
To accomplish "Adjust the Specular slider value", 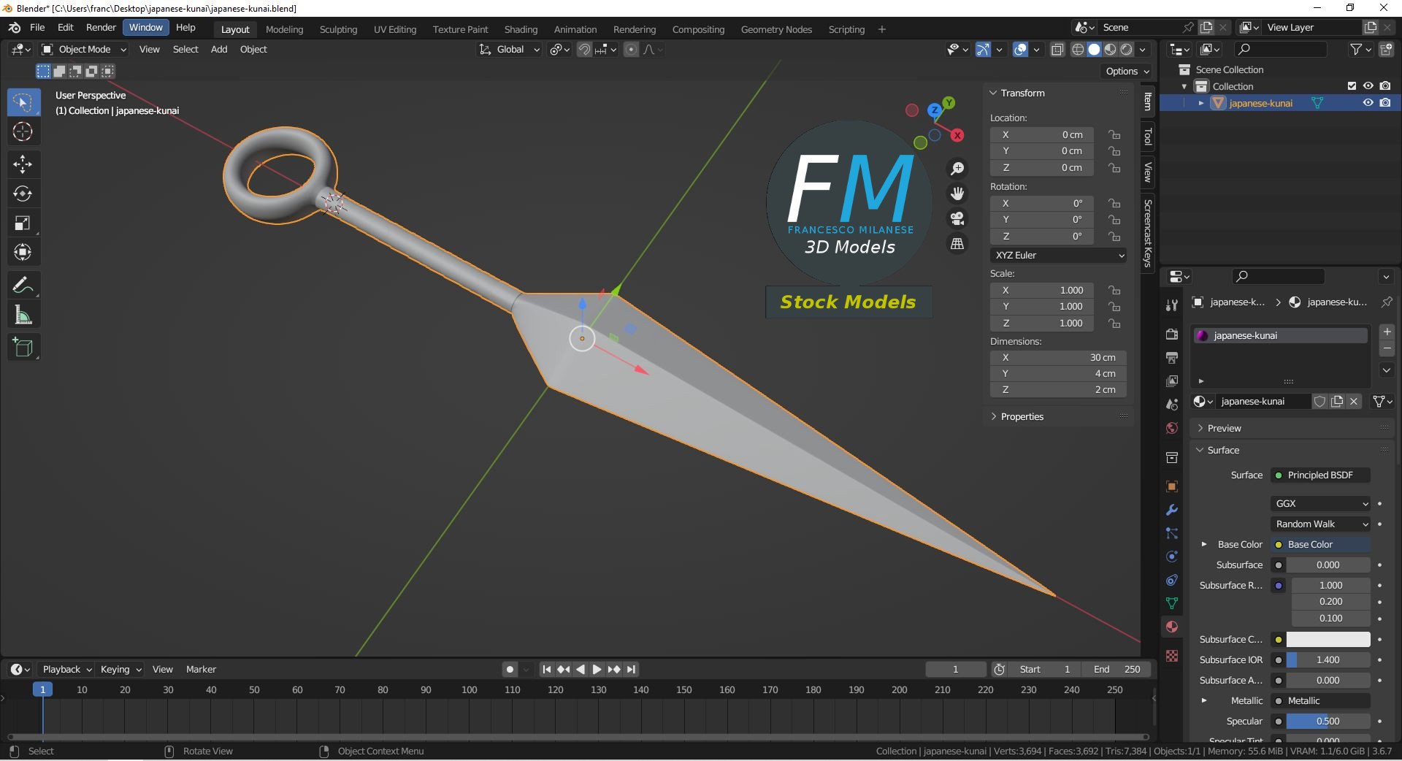I will [x=1328, y=721].
